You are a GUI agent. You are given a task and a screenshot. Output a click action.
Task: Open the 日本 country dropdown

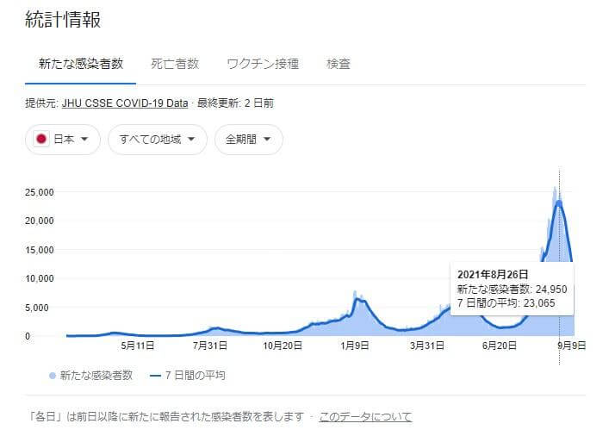[x=63, y=139]
